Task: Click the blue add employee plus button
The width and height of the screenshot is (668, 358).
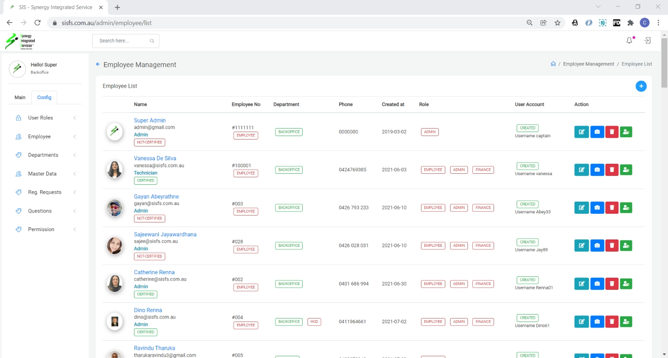Action: (x=641, y=86)
